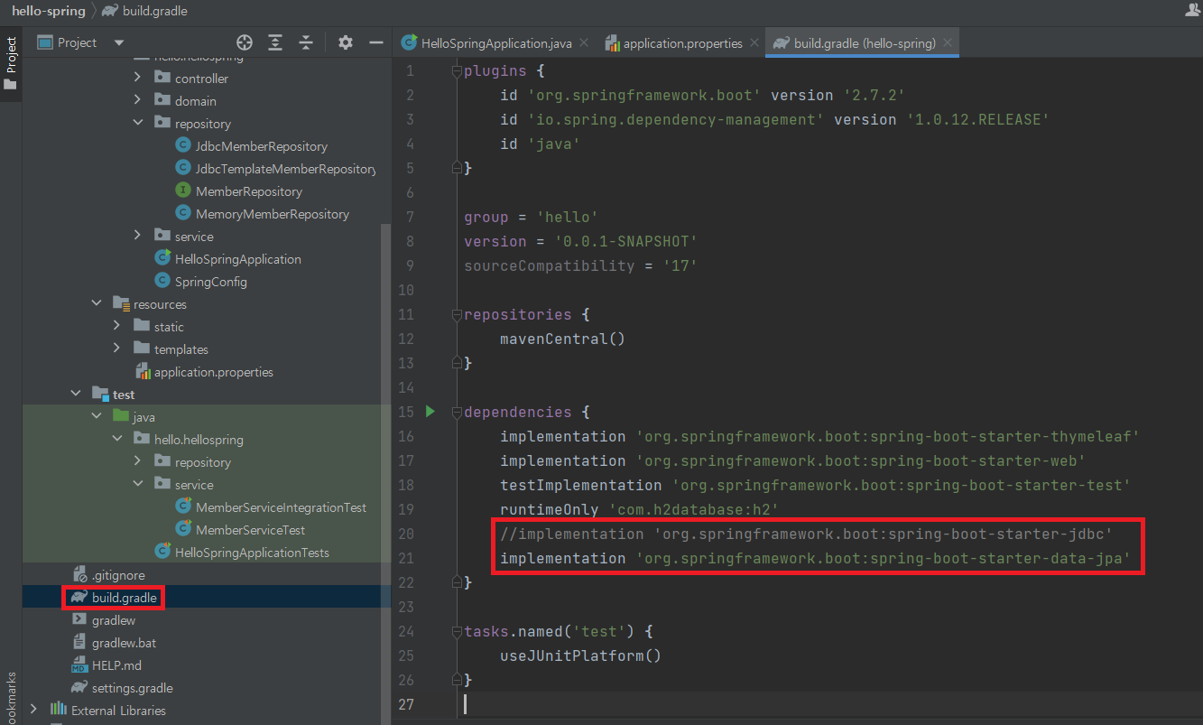Click the 'com.h2database:h2' dependency string

tap(694, 509)
